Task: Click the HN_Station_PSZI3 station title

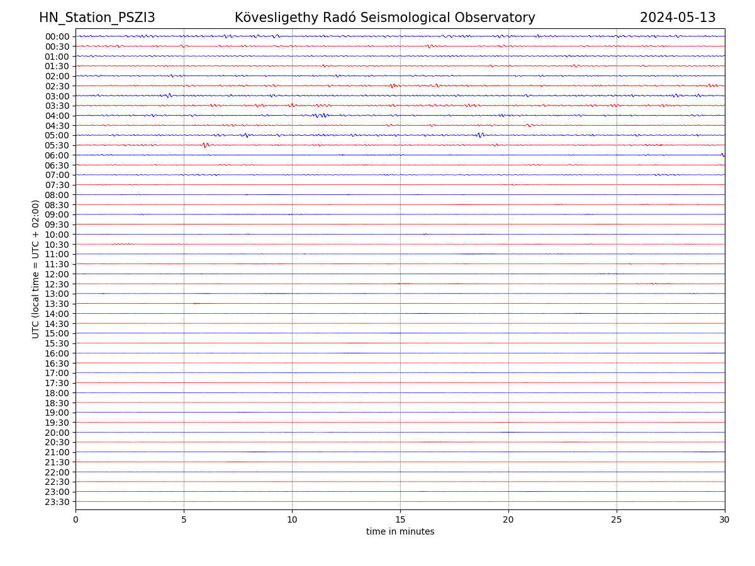Action: click(x=97, y=18)
